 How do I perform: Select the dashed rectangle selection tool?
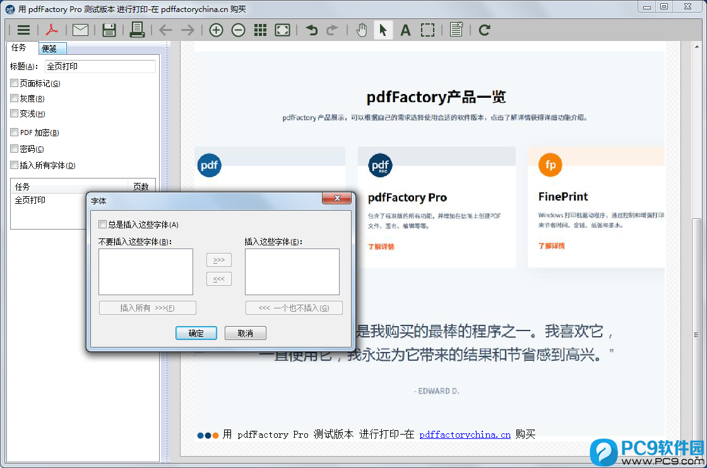pyautogui.click(x=427, y=30)
